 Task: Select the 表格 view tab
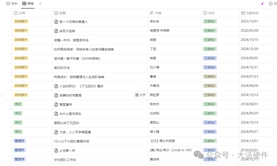28,4
